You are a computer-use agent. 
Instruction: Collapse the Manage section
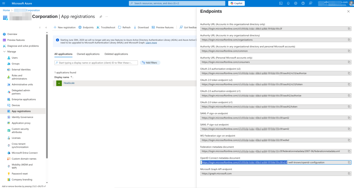pos(4,52)
